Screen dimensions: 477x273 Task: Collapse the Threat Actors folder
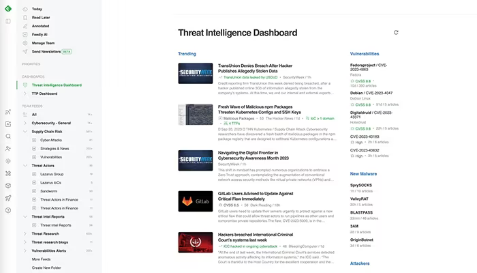(x=25, y=166)
